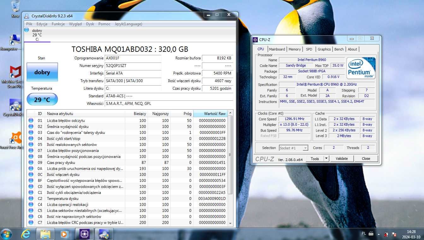Click the attribute list scroll up arrow
The height and width of the screenshot is (240, 424).
(230, 113)
